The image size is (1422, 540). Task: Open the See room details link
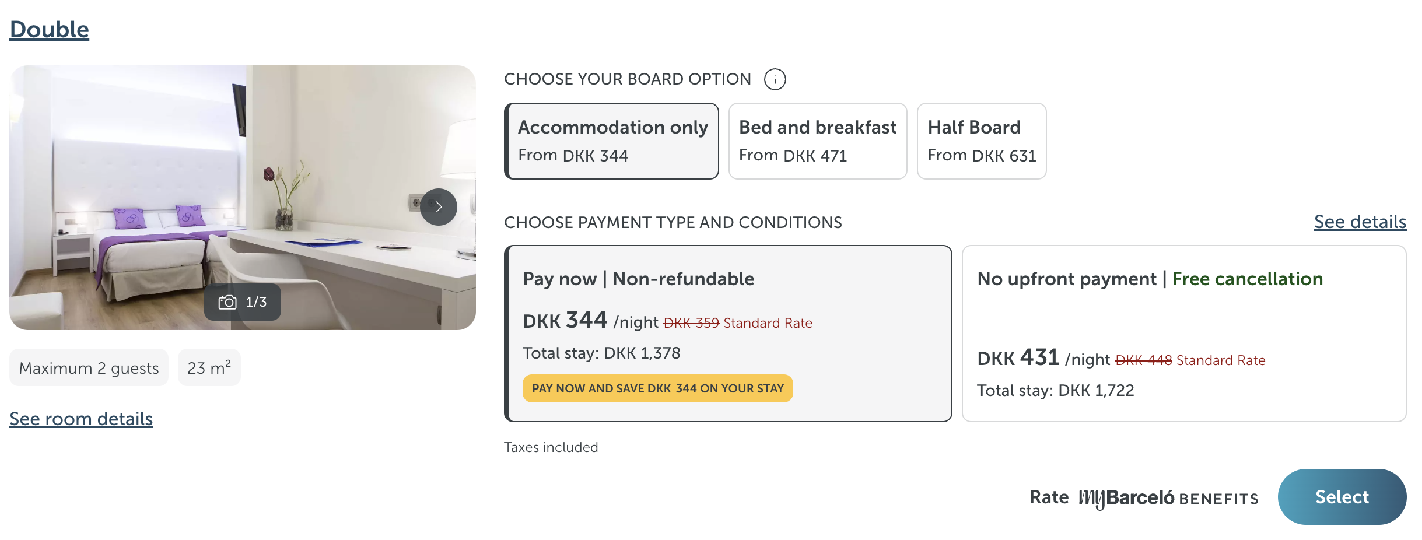(81, 419)
